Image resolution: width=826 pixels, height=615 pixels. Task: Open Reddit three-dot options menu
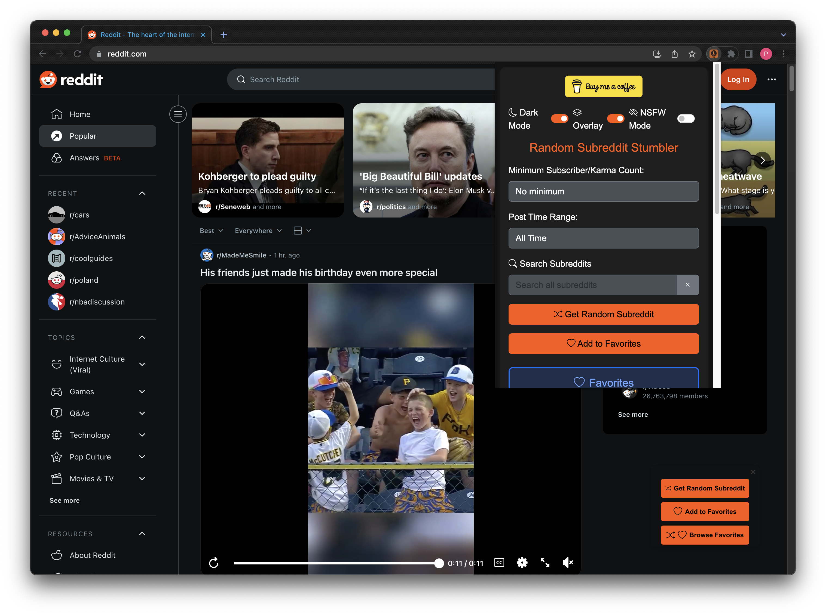click(x=772, y=79)
